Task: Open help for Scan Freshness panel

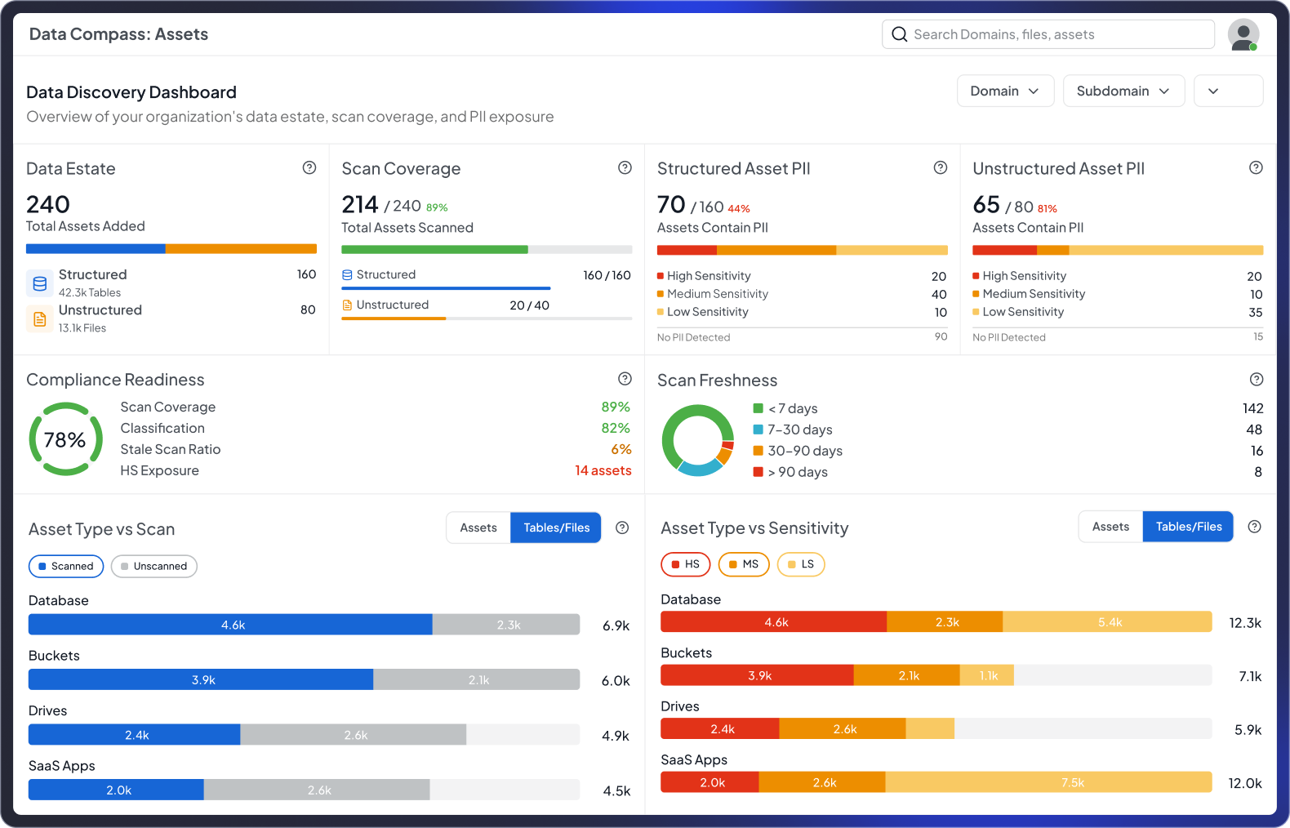Action: coord(1257,379)
